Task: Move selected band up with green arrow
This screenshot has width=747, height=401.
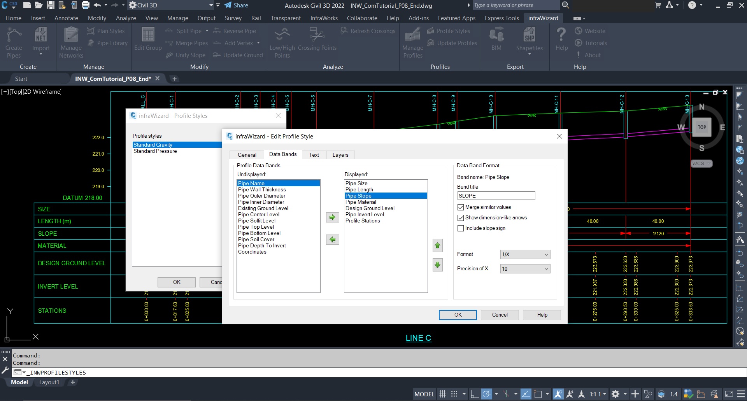Action: (437, 245)
